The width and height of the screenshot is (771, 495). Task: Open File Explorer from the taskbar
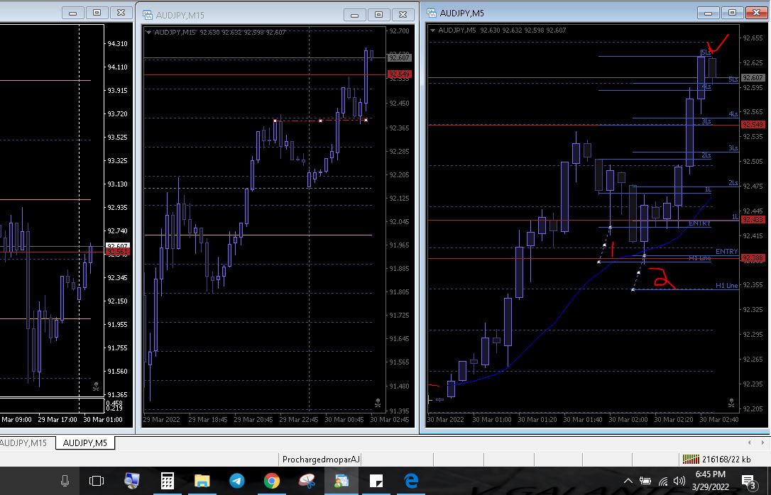click(202, 481)
